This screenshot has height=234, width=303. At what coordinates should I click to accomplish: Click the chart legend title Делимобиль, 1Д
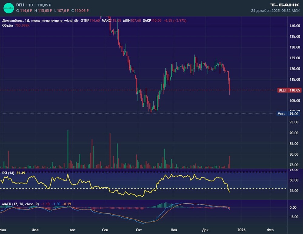(x=16, y=21)
